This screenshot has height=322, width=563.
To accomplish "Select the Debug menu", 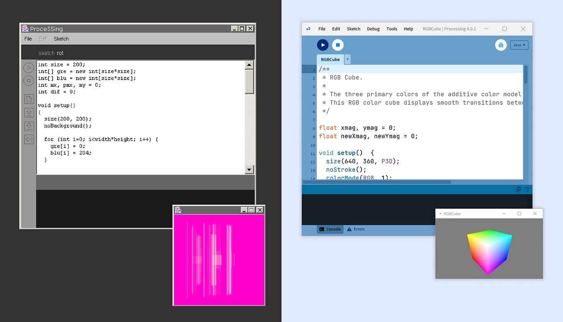I will coord(373,29).
